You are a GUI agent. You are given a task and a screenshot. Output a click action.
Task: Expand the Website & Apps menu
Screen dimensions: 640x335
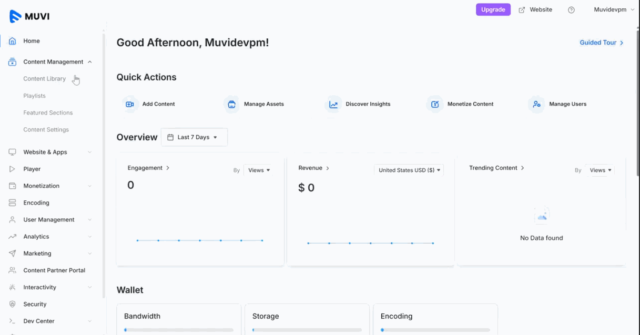(x=89, y=152)
